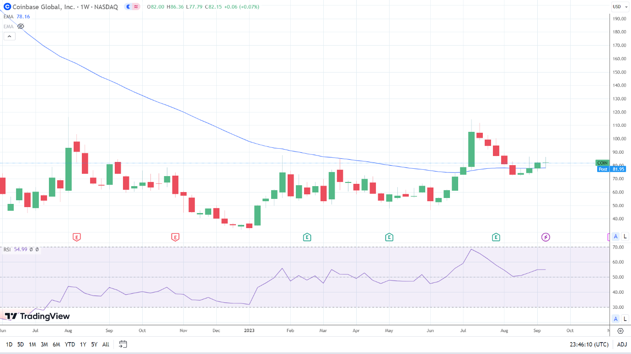Select the 5D range
This screenshot has width=631, height=354.
click(x=21, y=344)
